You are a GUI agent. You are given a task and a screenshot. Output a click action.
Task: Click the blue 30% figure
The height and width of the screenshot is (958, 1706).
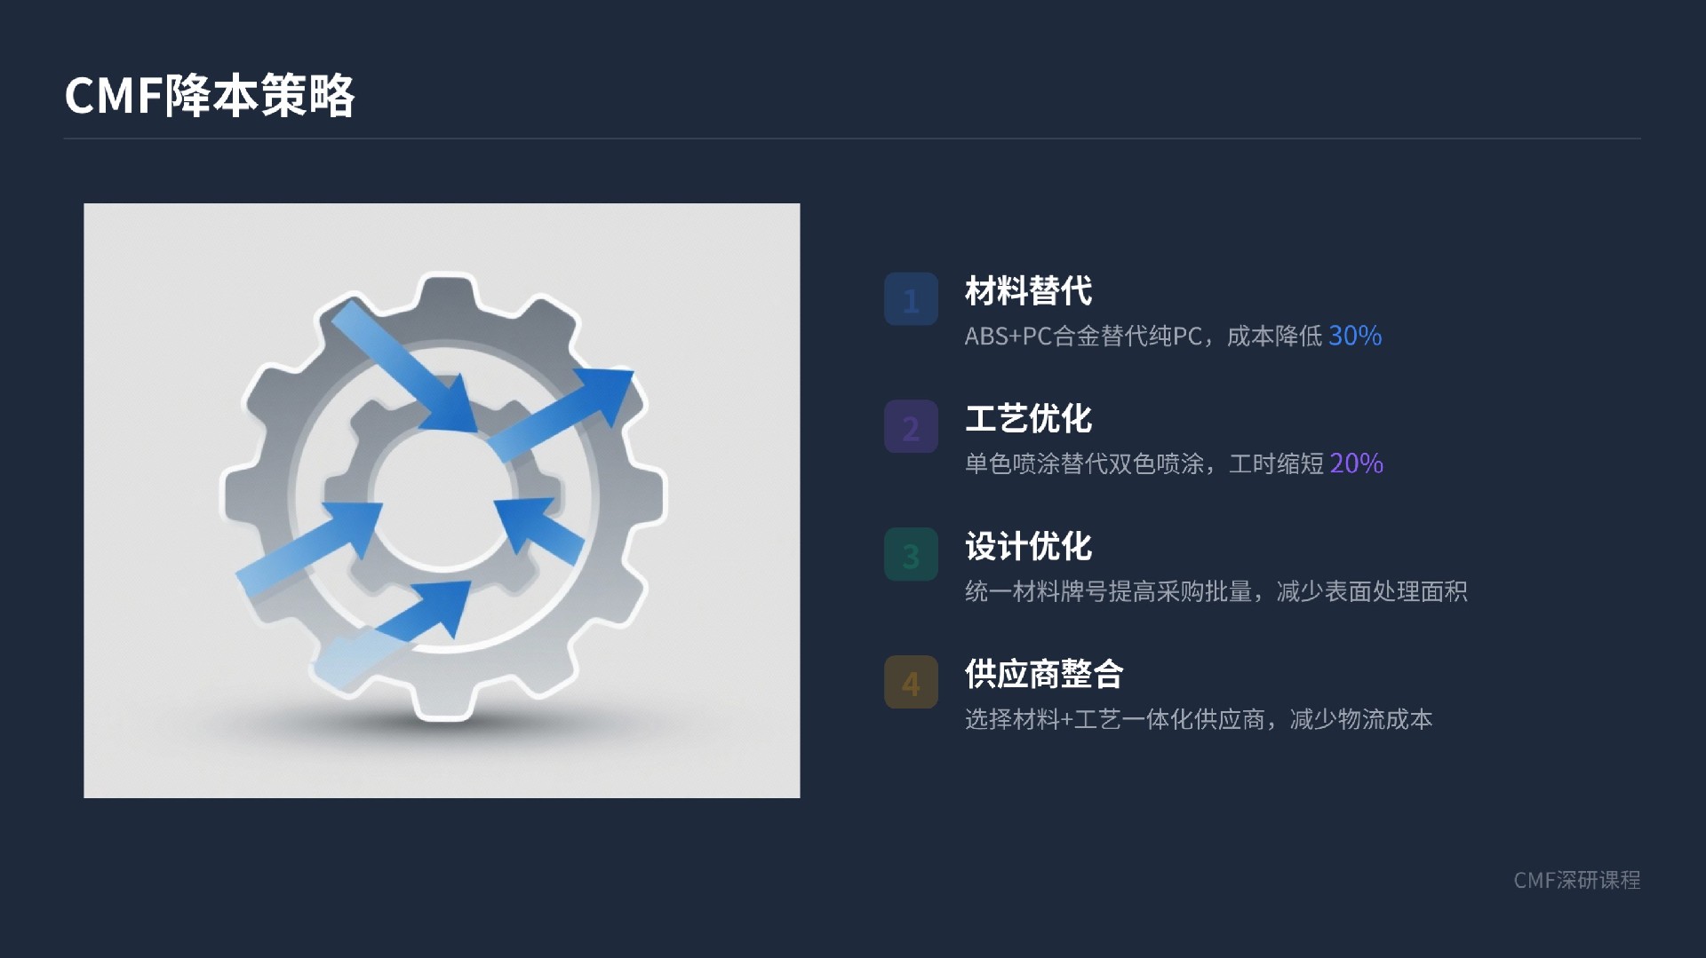[x=1355, y=336]
